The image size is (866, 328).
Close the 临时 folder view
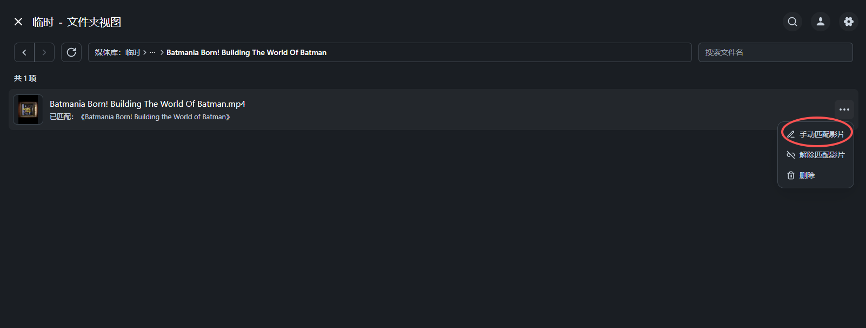pyautogui.click(x=18, y=22)
